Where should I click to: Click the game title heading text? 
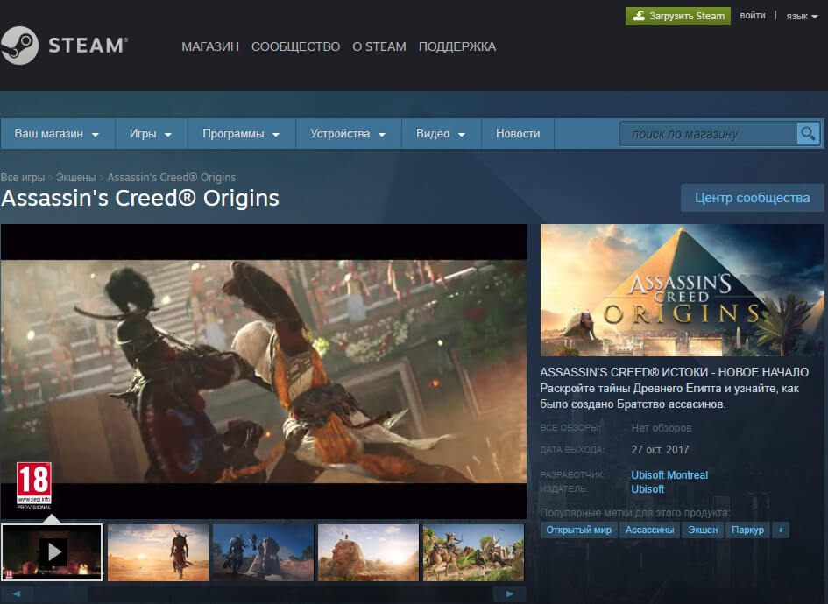[x=140, y=199]
